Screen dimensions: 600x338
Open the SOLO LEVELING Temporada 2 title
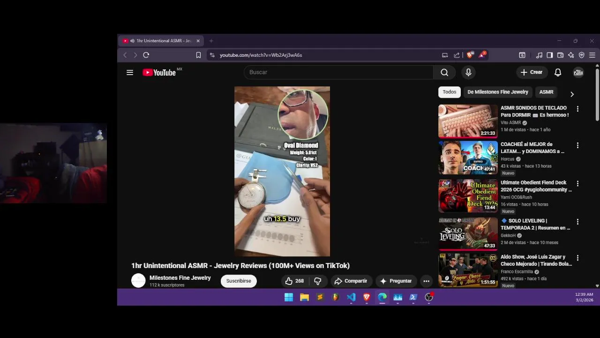535,224
